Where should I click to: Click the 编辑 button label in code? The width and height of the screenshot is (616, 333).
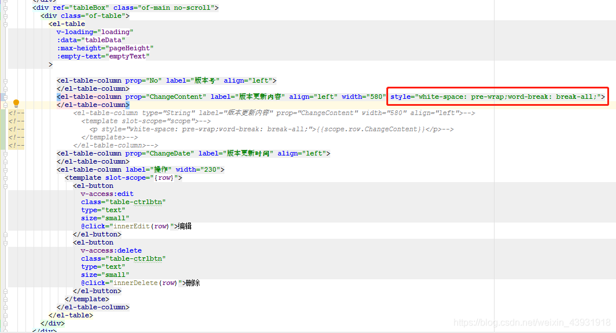(x=183, y=226)
